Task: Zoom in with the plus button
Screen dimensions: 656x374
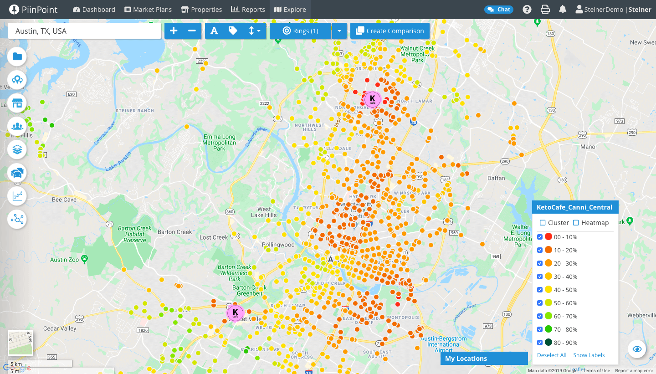Action: (x=174, y=31)
